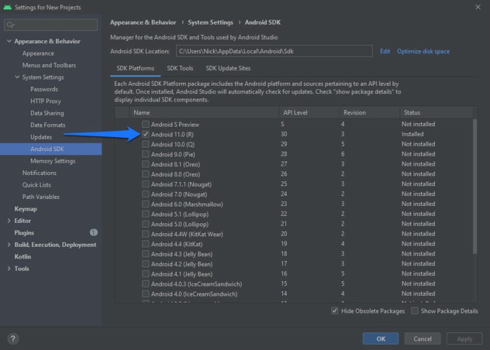
Task: Click the OK button
Action: (x=380, y=339)
